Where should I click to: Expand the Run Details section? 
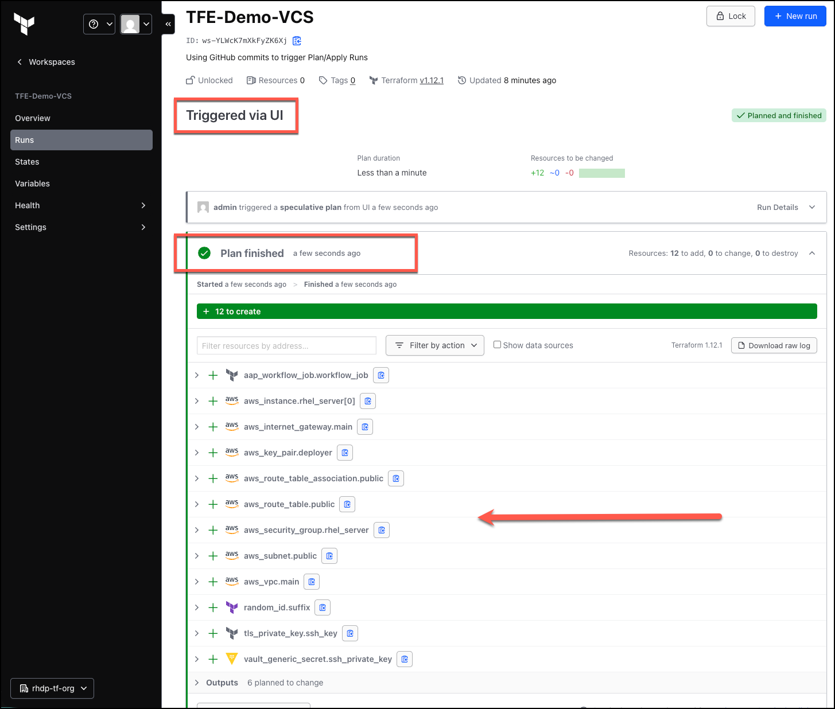786,207
